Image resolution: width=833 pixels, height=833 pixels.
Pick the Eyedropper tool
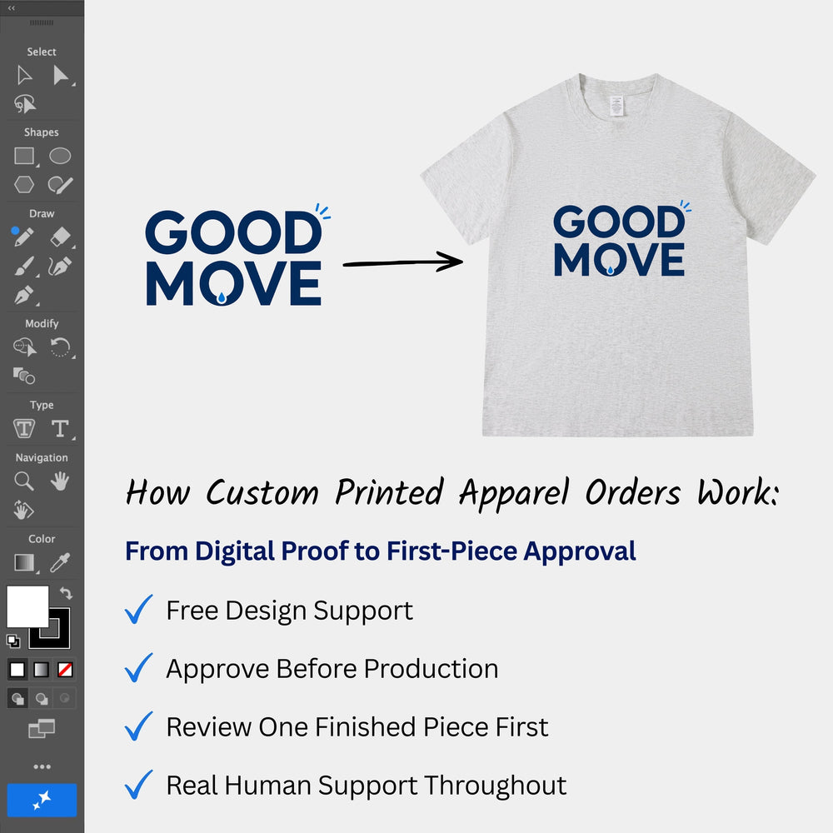pos(60,562)
